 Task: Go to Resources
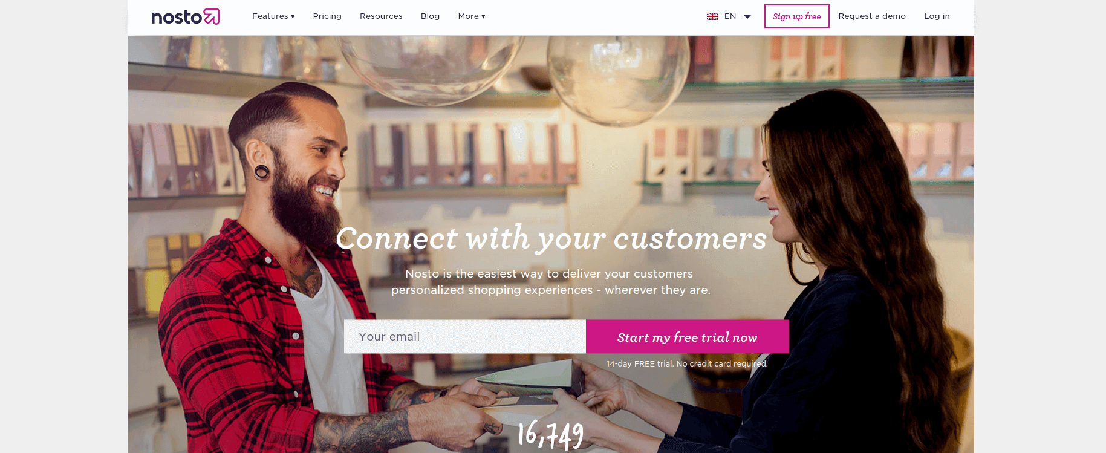pyautogui.click(x=381, y=16)
